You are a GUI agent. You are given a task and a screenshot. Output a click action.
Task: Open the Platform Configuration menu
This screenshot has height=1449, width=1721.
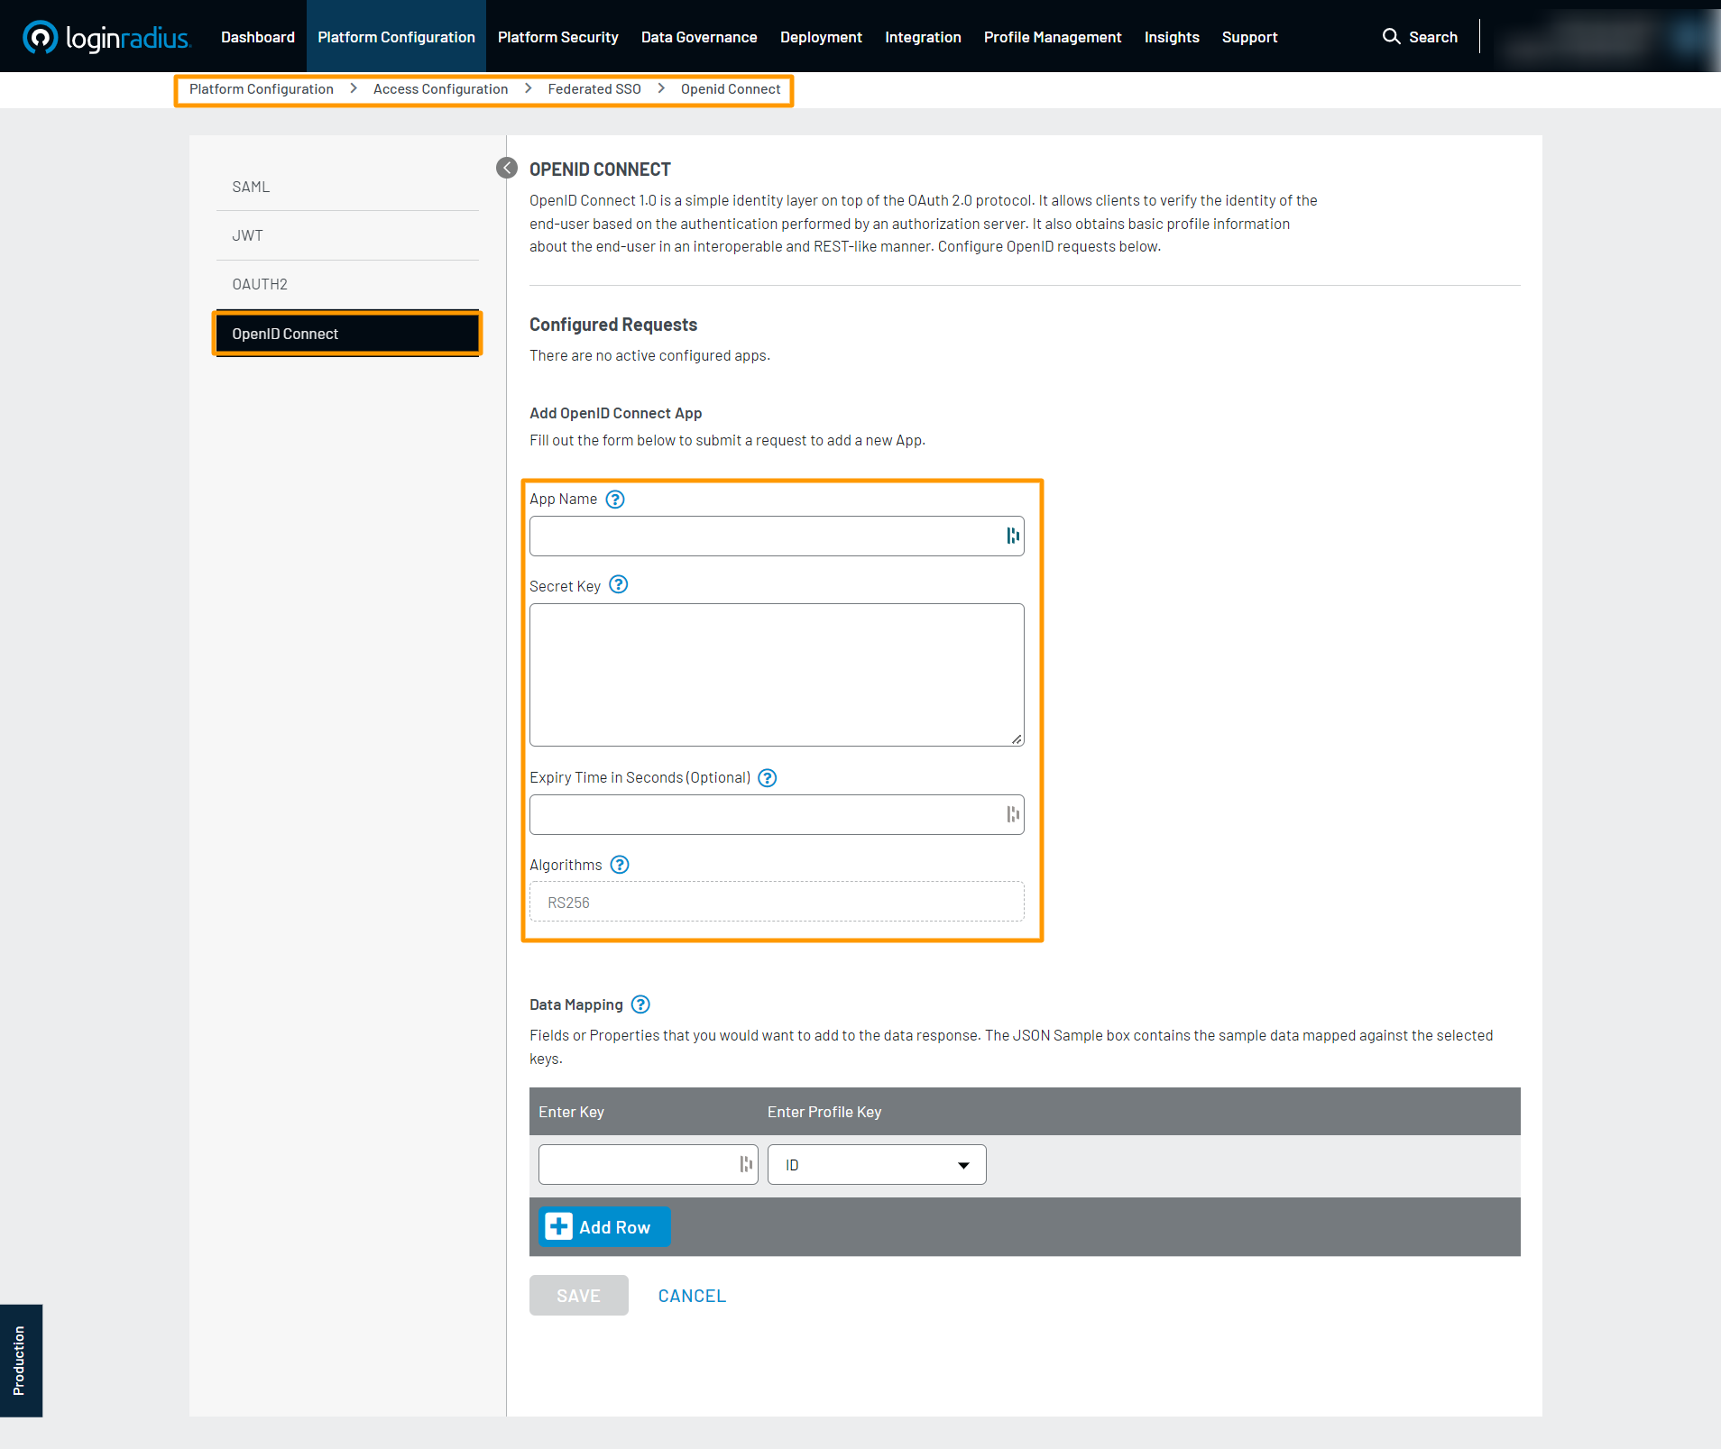coord(396,37)
